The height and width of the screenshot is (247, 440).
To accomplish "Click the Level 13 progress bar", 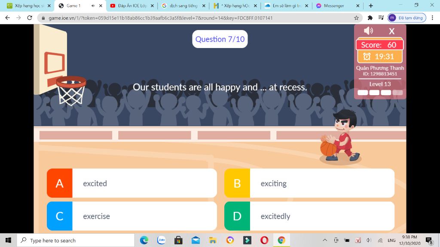I will point(380,93).
